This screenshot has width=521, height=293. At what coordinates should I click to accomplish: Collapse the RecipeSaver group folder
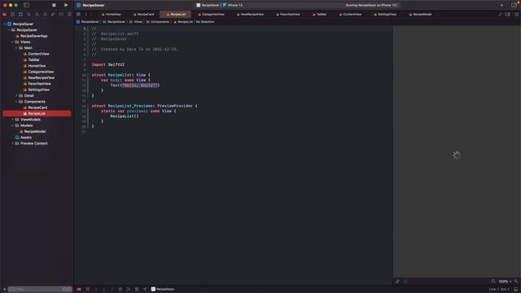point(9,30)
